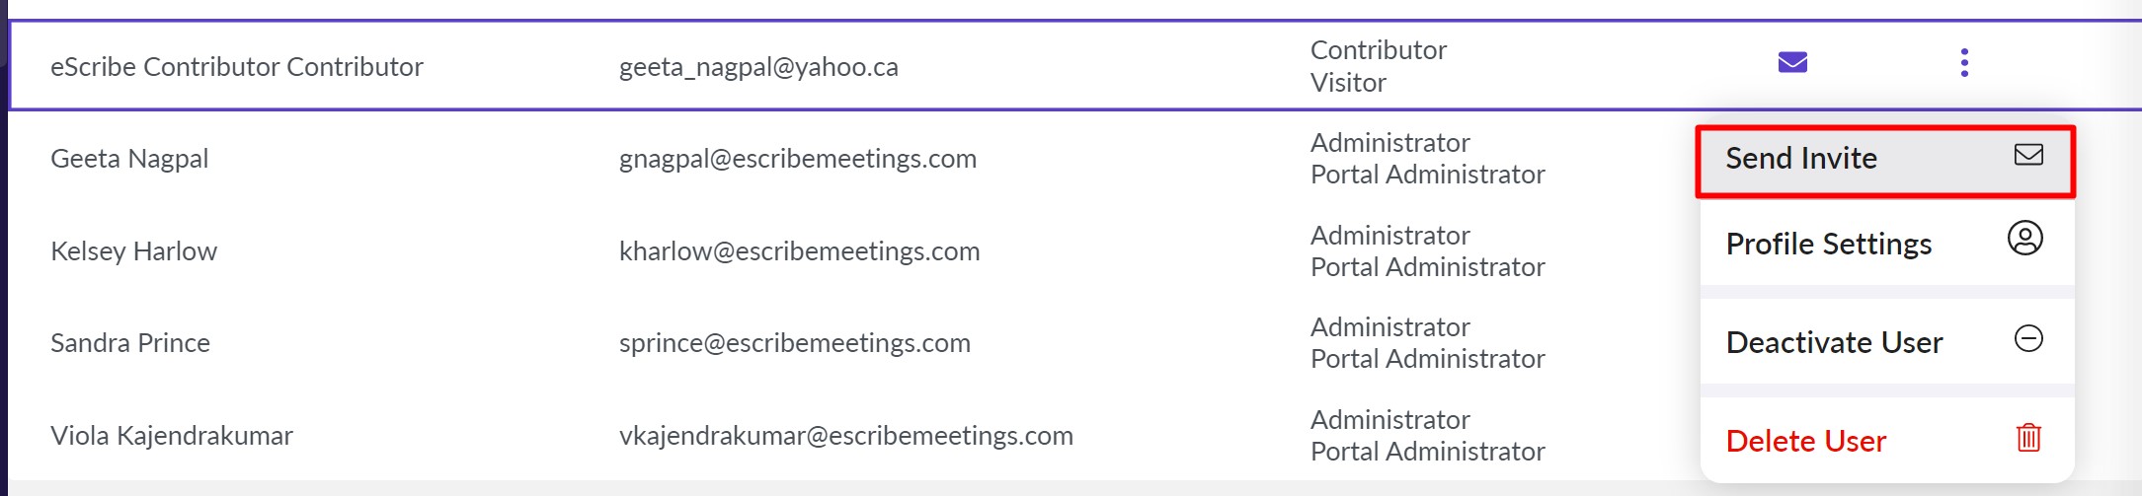Click the vkajendrakumar@escribemeetings.com email
Viewport: 2142px width, 496px height.
click(845, 436)
